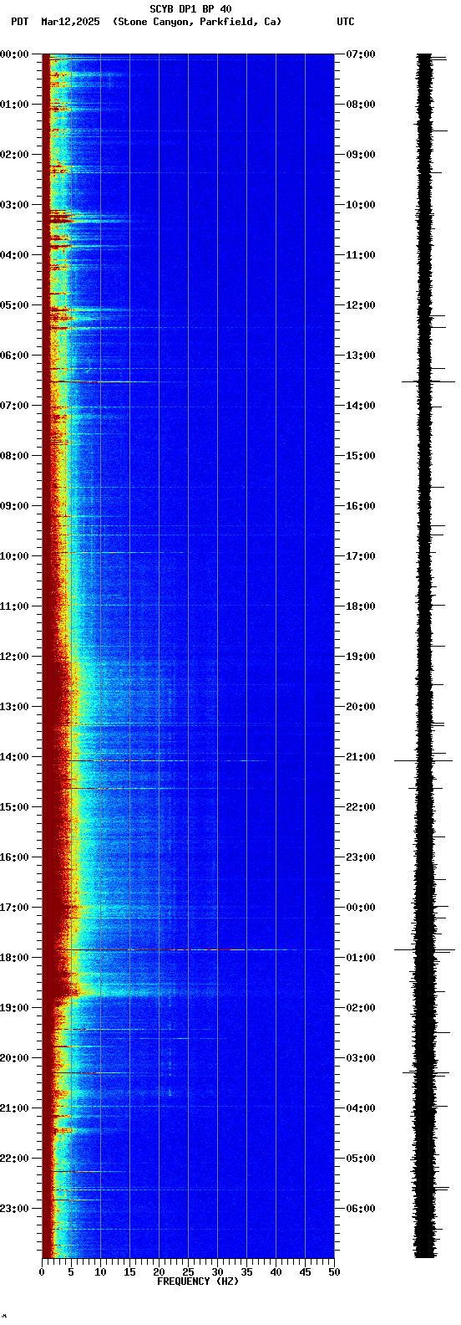The width and height of the screenshot is (461, 1325).
Task: Click the 'UTC' timezone label
Action: [x=346, y=22]
